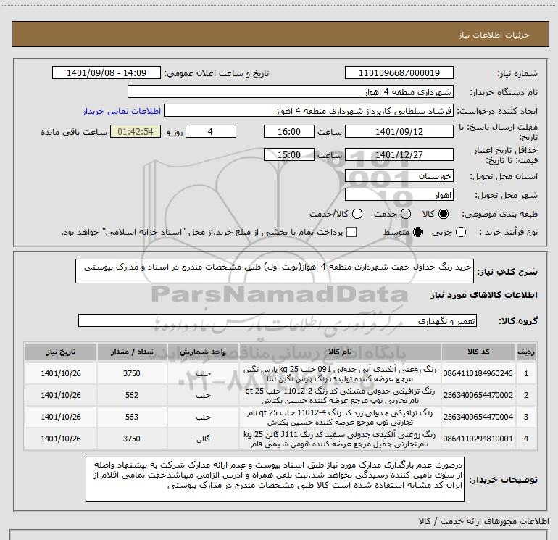558x540 pixels.
Task: Click row 3 product name with زرد 11012-4
Action: pos(339,418)
